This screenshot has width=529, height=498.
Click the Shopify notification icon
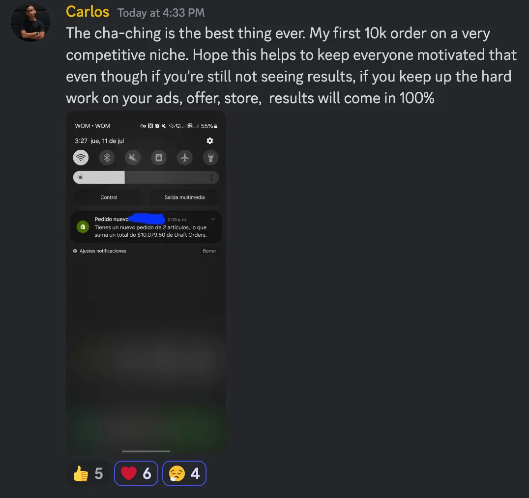coord(83,227)
